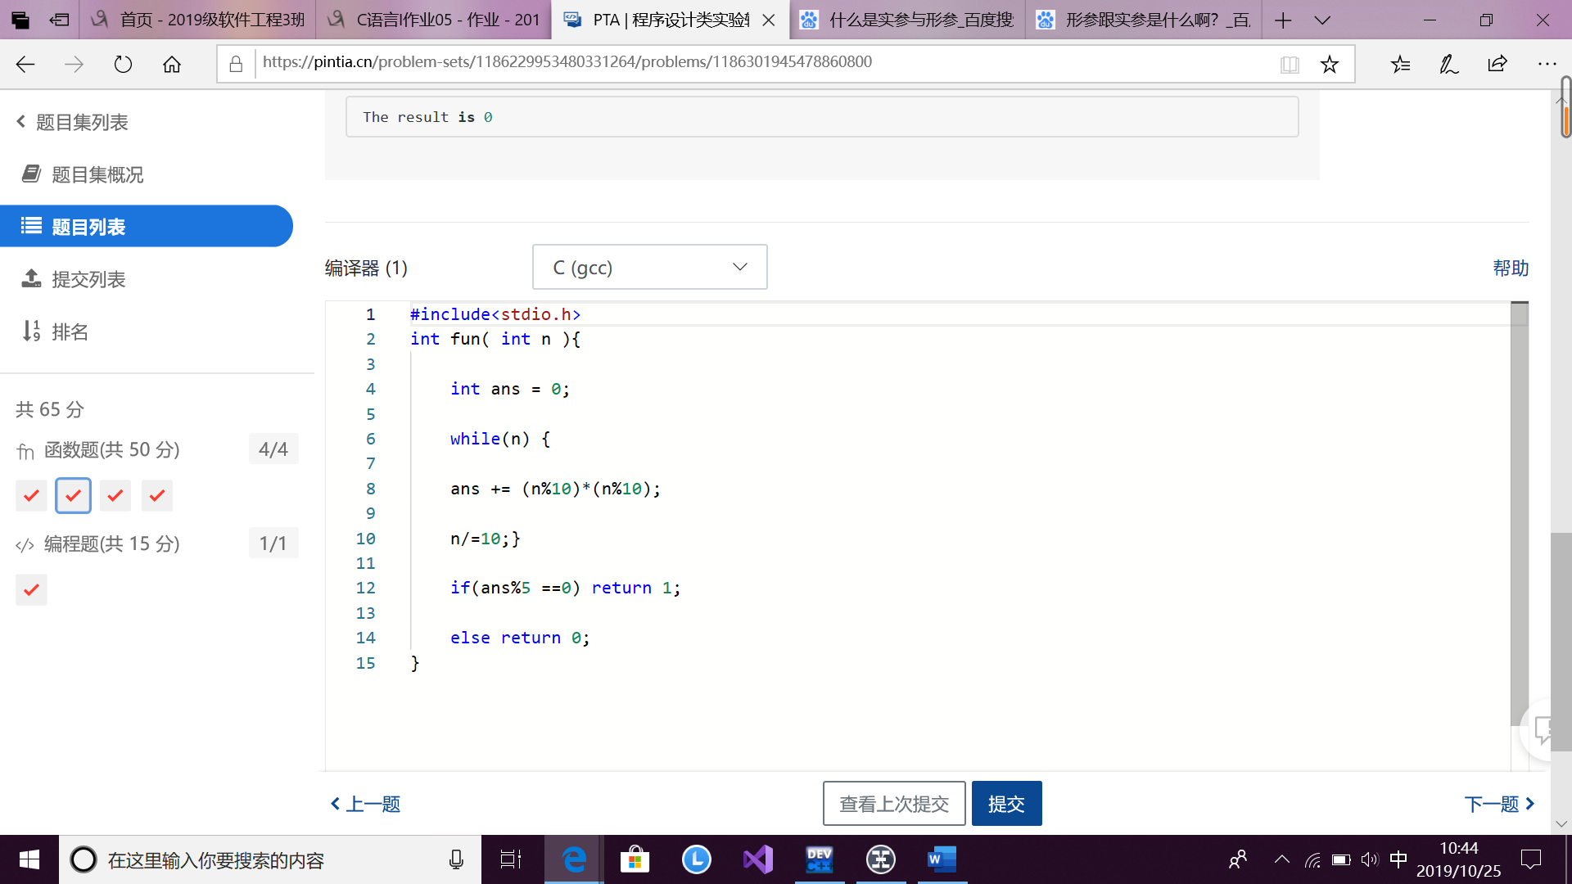Image resolution: width=1572 pixels, height=884 pixels.
Task: Select the programming problem checkmark box
Action: [x=31, y=589]
